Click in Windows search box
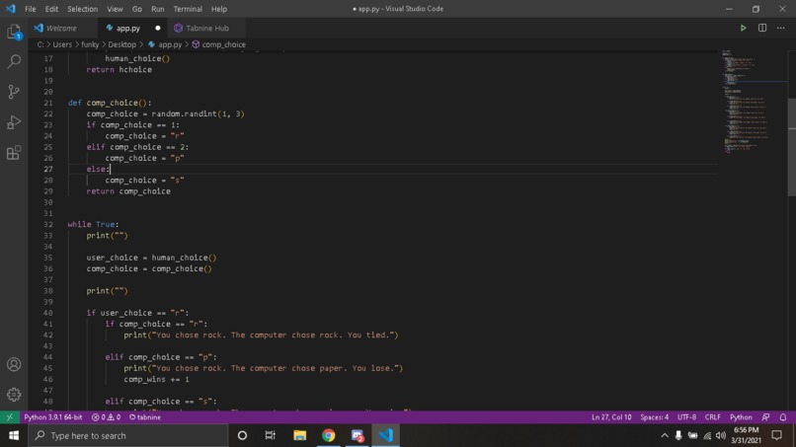Screen dimensions: 796x447 click(x=128, y=435)
